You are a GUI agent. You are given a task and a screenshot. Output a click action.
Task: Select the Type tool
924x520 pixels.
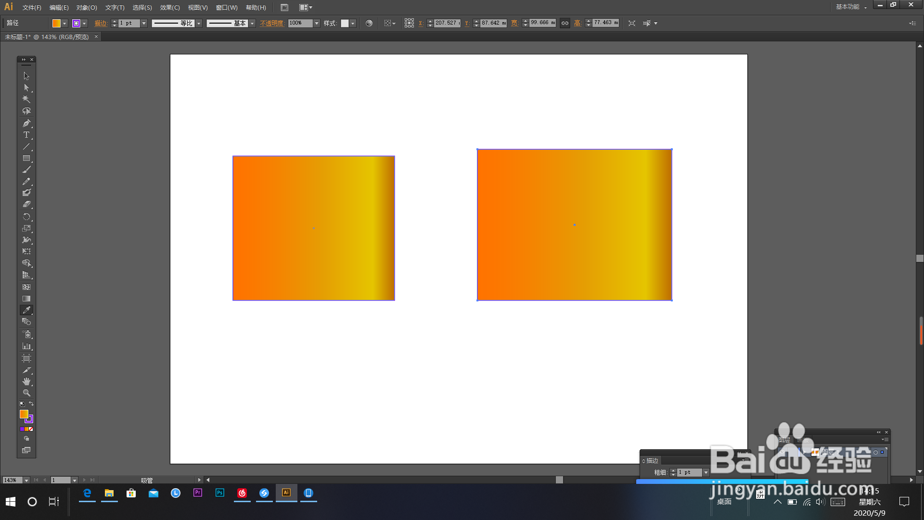point(26,135)
